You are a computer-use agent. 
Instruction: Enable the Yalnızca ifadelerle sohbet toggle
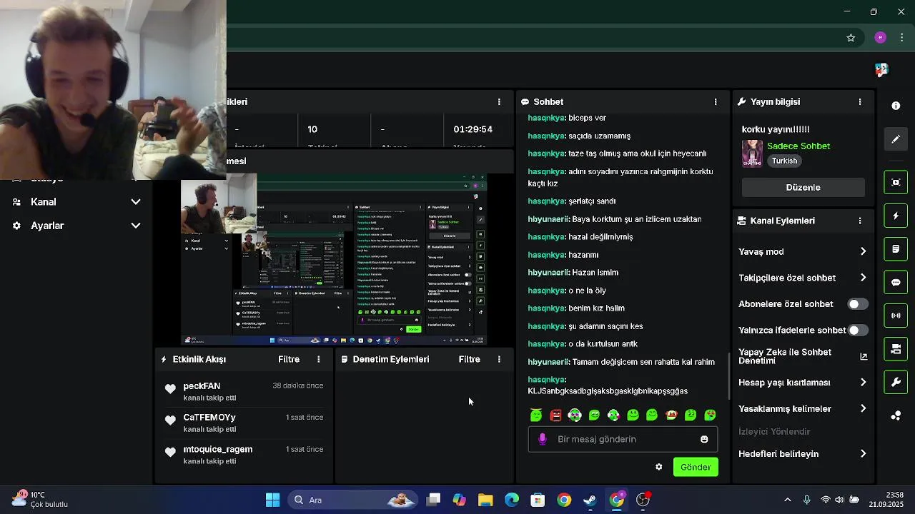pyautogui.click(x=857, y=331)
